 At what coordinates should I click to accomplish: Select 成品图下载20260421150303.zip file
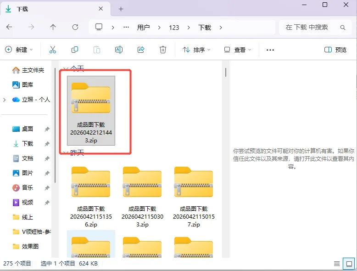[142, 197]
